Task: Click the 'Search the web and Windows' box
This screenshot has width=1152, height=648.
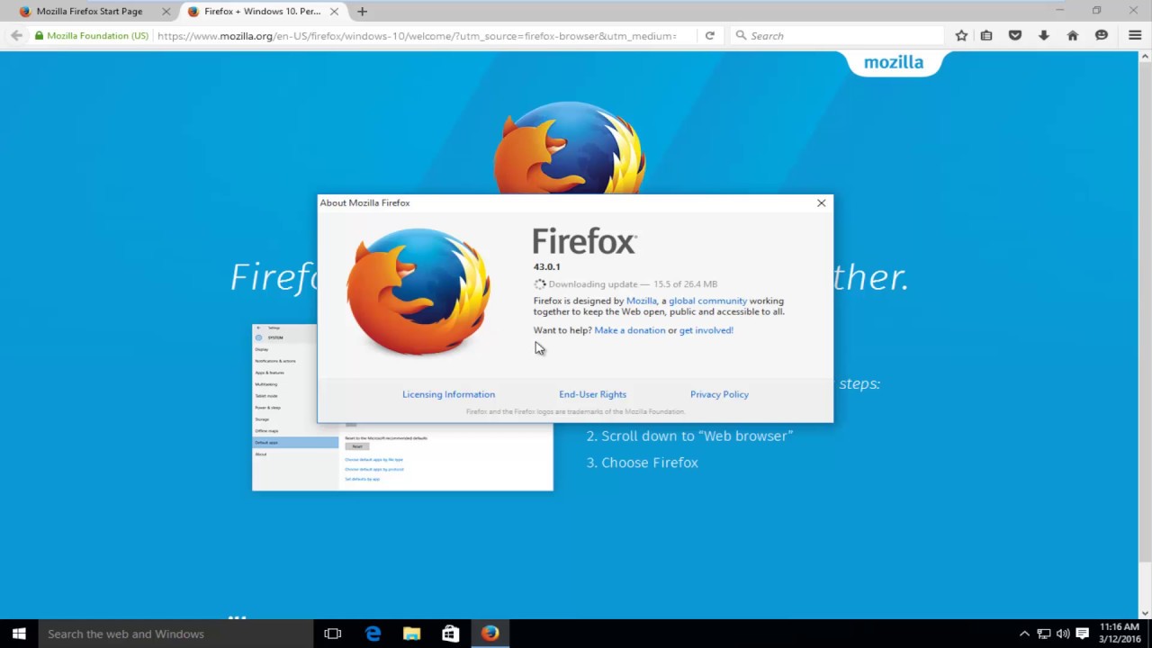Action: (175, 634)
